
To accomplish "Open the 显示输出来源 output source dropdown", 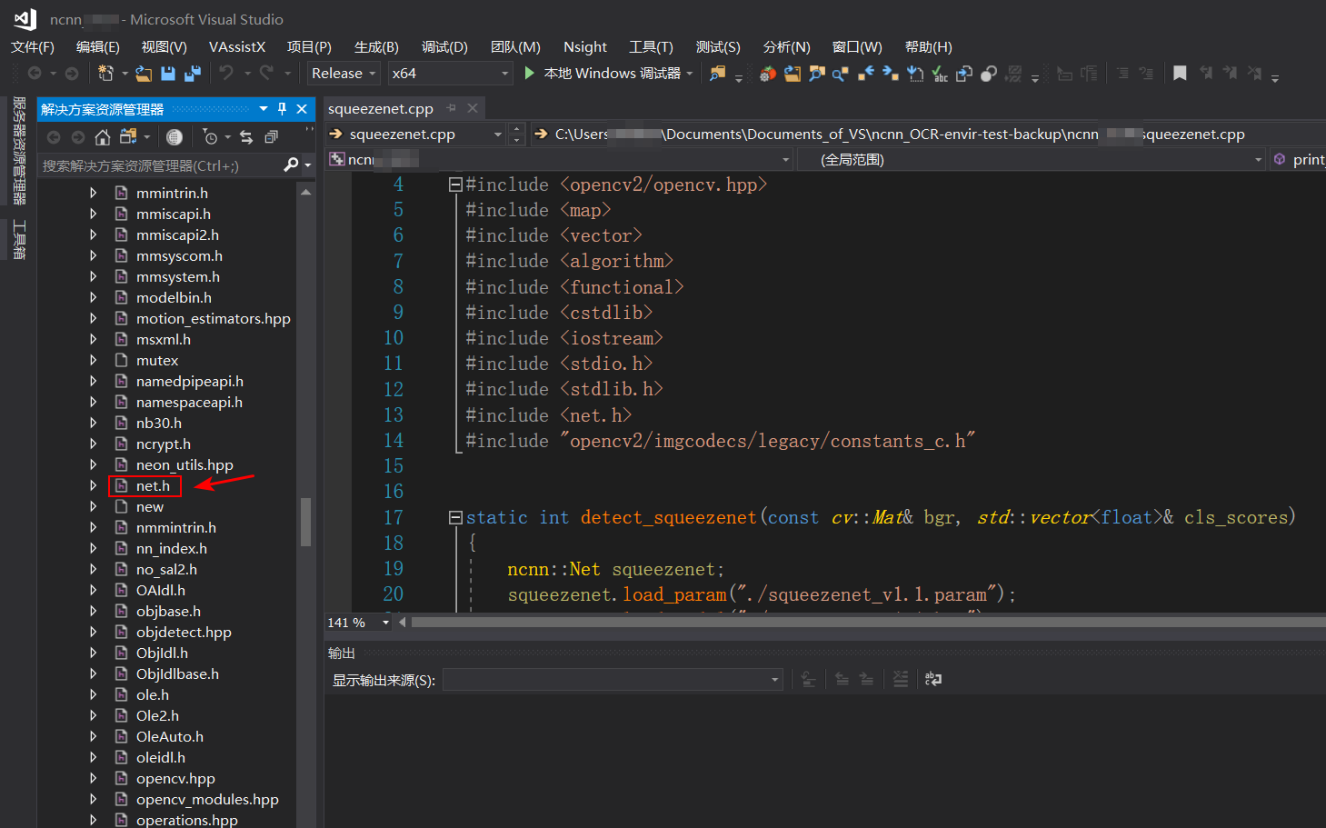I will [x=774, y=680].
